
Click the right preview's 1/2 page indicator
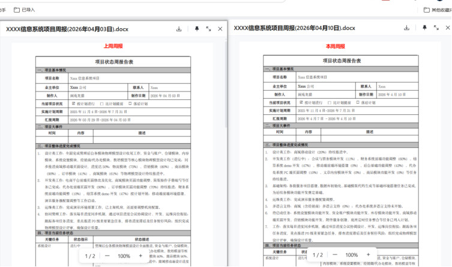click(318, 255)
